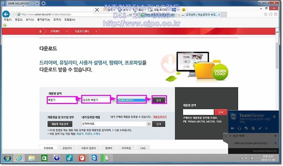Open the session list gear settings
This screenshot has height=166, width=283.
pos(276,136)
